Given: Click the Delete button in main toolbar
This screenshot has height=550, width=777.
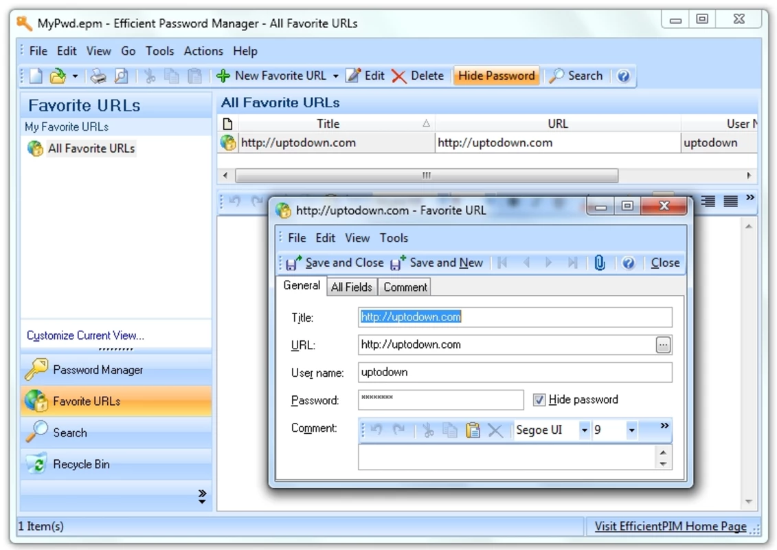Looking at the screenshot, I should [x=418, y=76].
